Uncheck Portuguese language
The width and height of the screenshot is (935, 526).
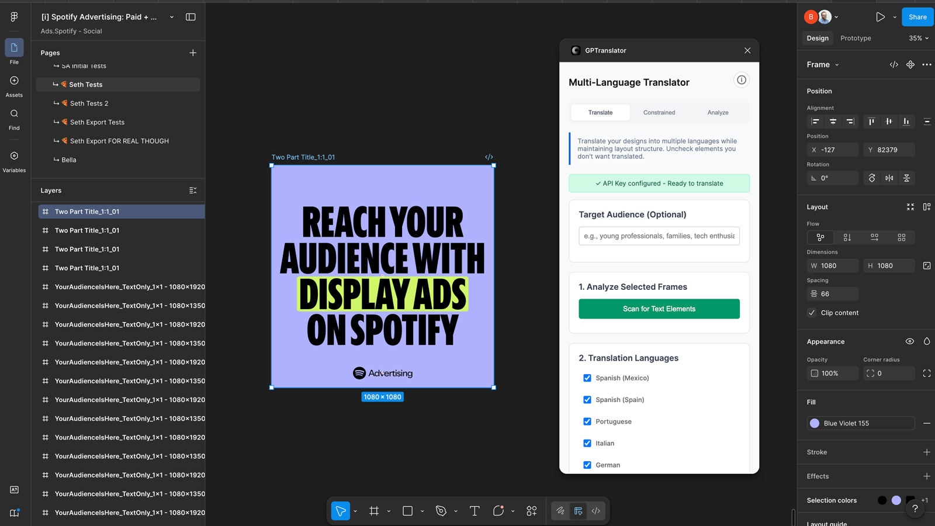587,421
